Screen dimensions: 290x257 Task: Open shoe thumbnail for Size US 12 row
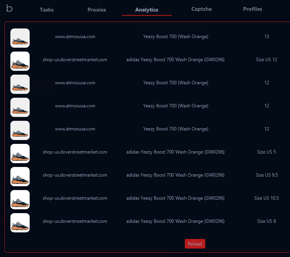pyautogui.click(x=20, y=61)
